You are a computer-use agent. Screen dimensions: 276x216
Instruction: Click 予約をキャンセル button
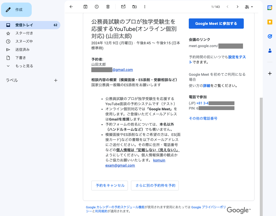click(109, 186)
